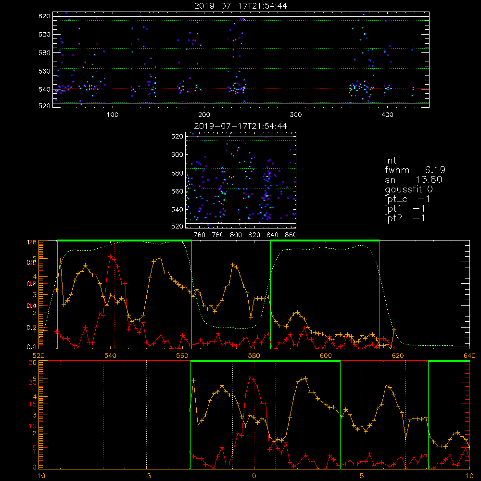481x481 pixels.
Task: Click x-axis label 400 on top plot
Action: tap(387, 115)
